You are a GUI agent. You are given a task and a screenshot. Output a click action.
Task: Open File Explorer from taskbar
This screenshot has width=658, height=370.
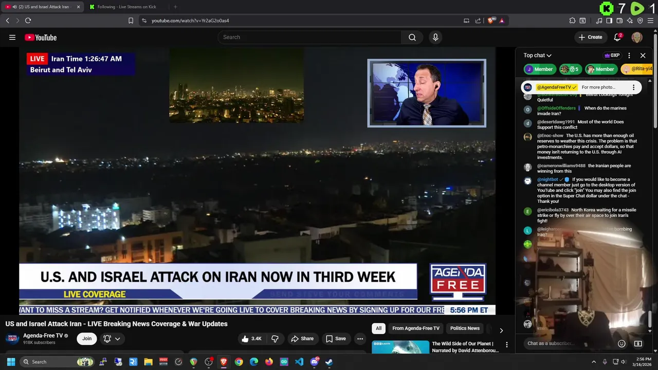(x=148, y=362)
